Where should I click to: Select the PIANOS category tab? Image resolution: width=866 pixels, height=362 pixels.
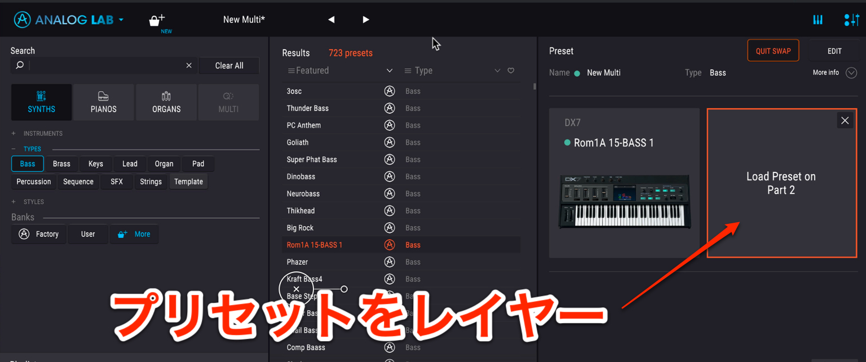(104, 102)
